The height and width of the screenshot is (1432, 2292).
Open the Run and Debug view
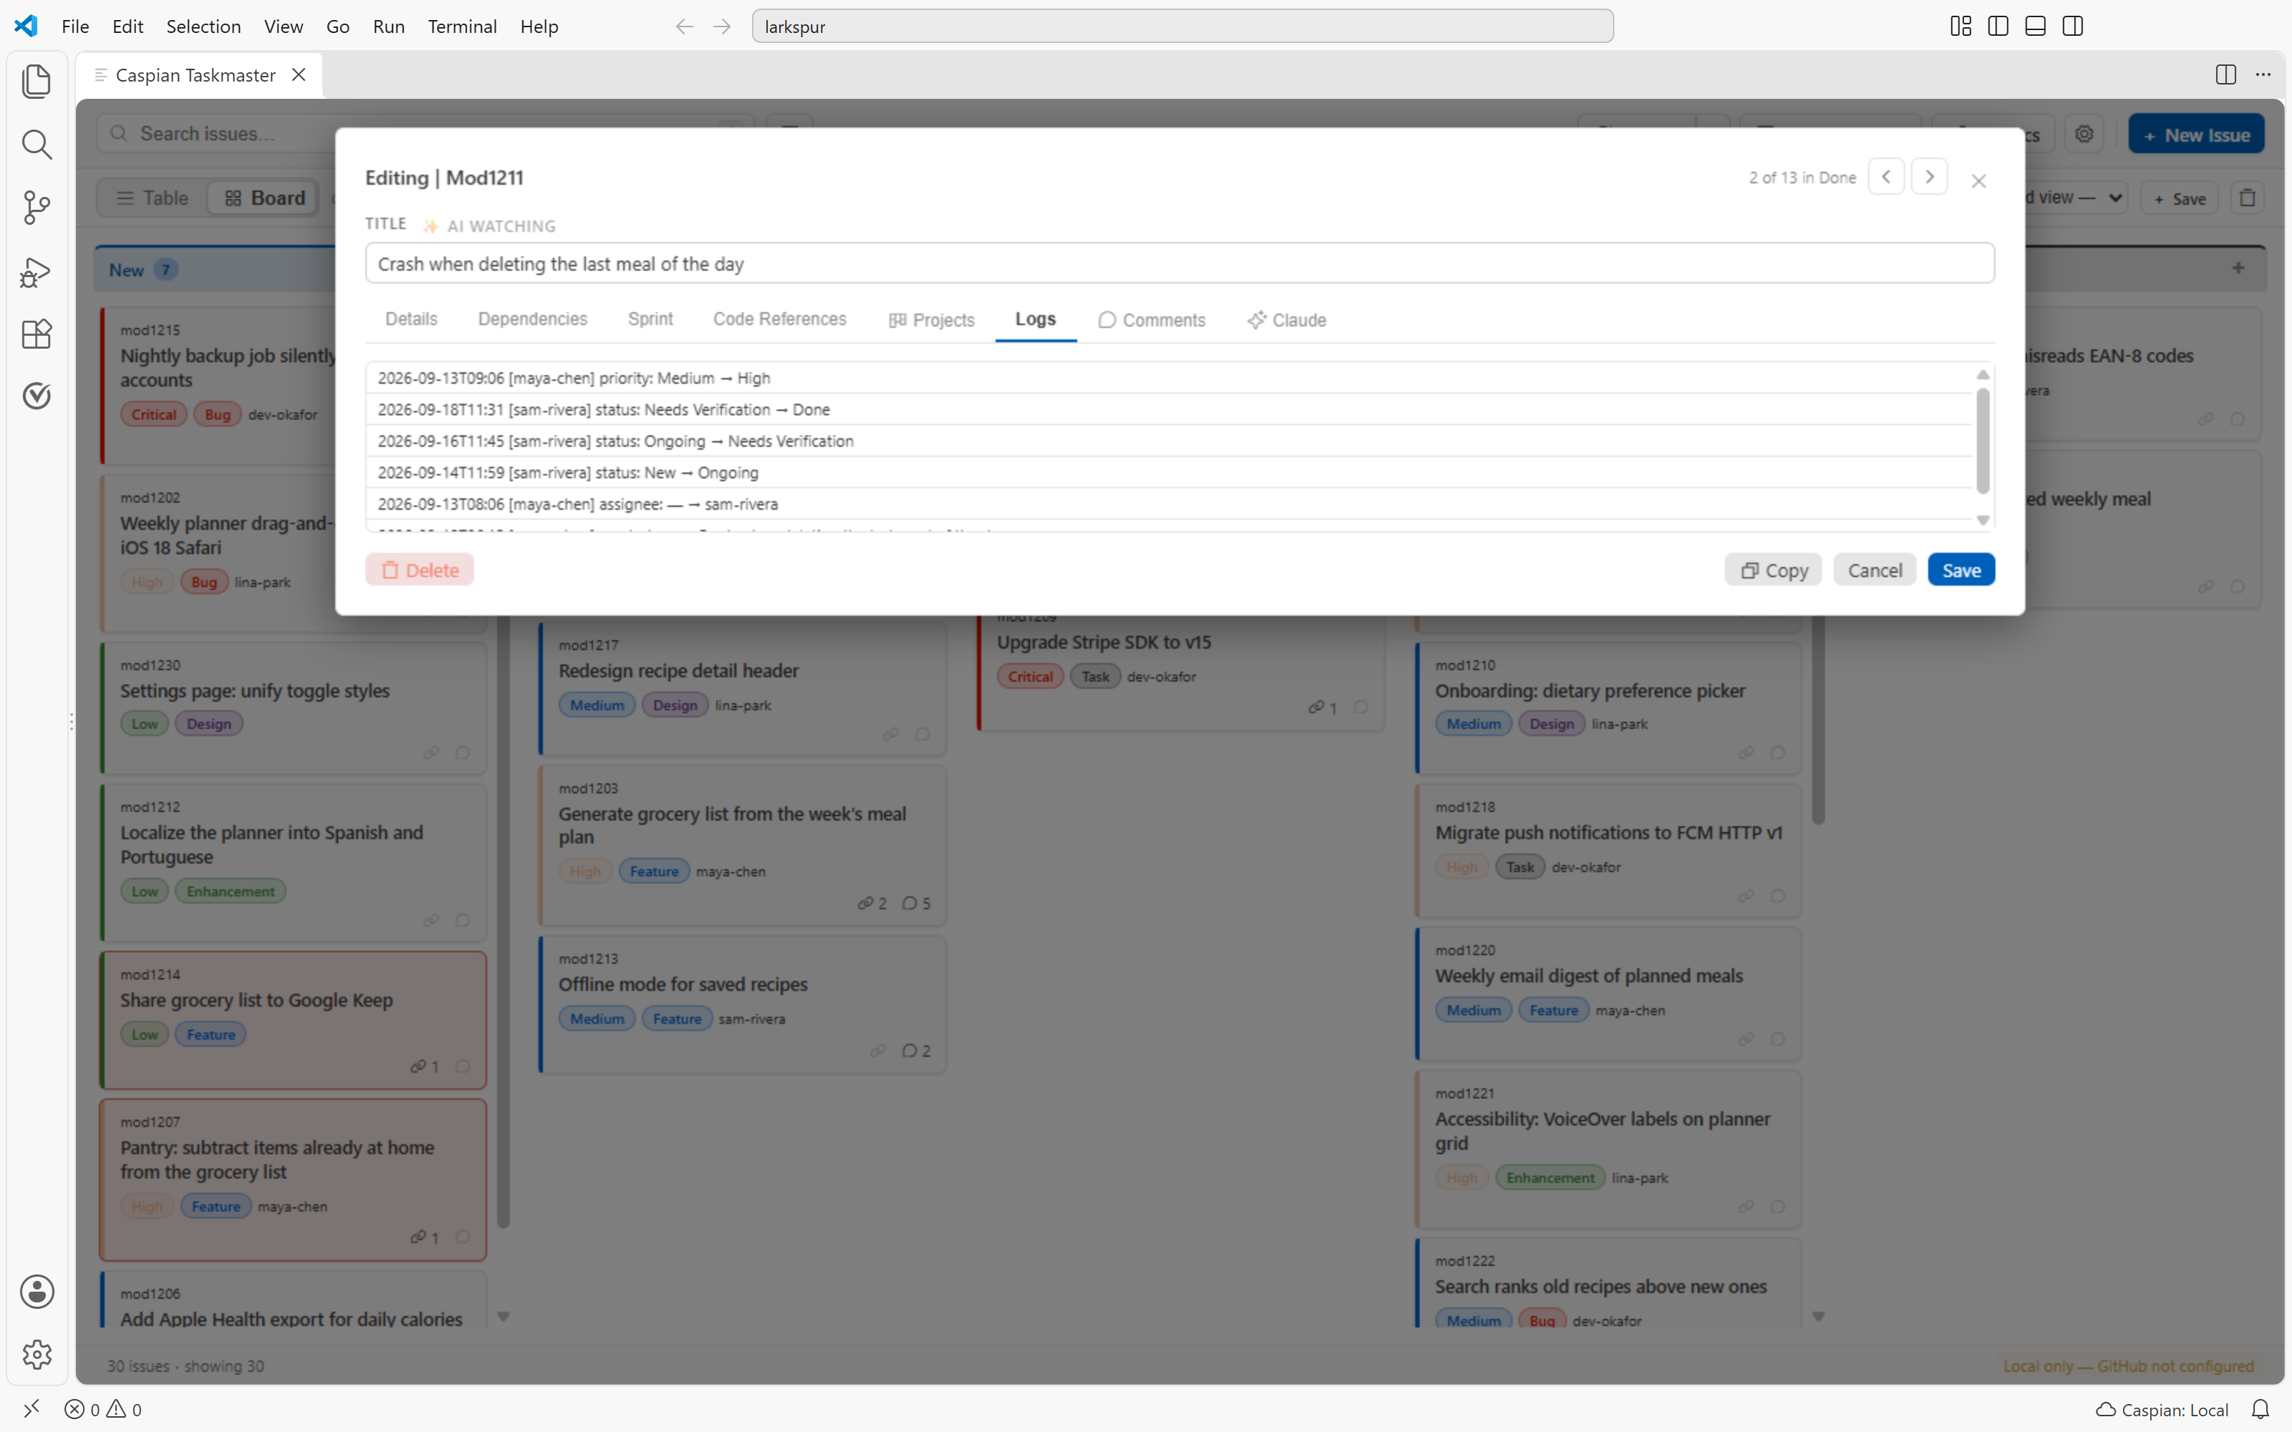pos(36,272)
